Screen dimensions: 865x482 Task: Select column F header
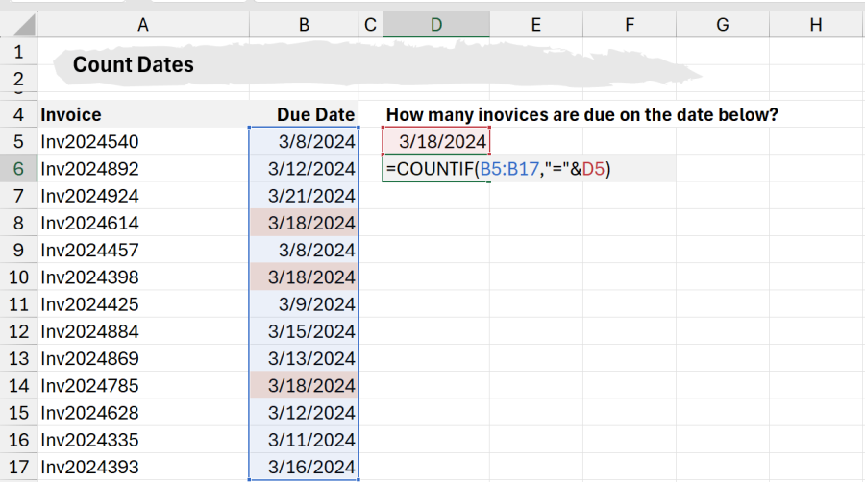pyautogui.click(x=630, y=25)
